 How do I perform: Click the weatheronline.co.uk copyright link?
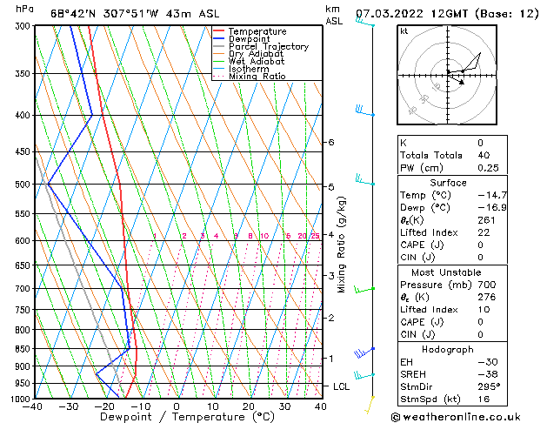click(456, 417)
